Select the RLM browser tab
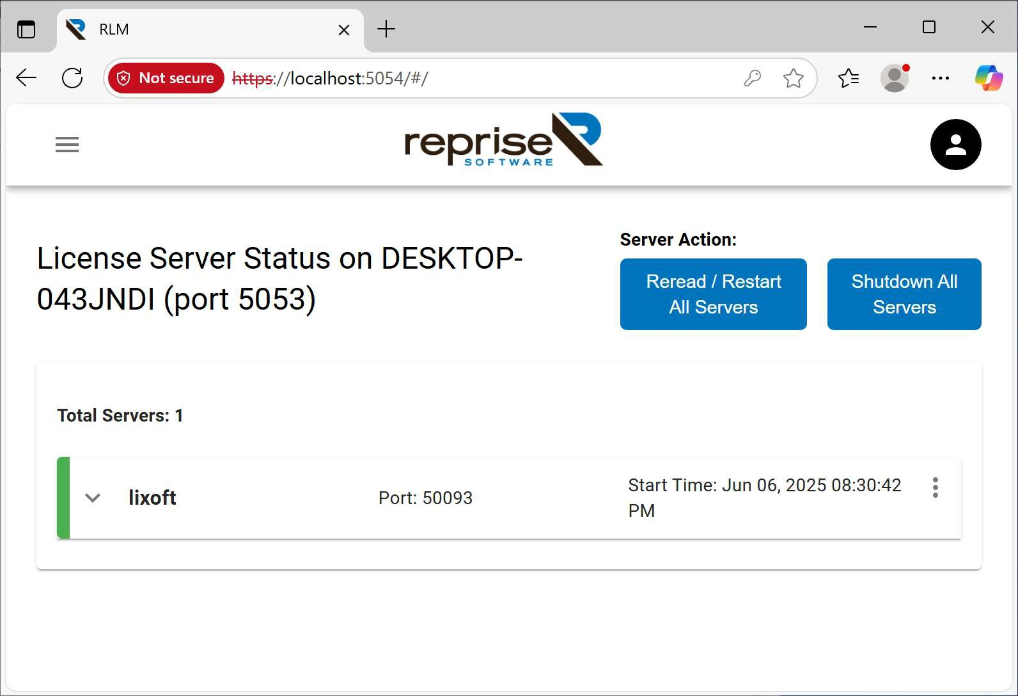 point(210,29)
